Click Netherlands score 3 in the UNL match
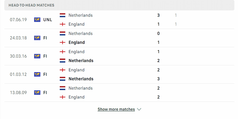 coord(159,15)
